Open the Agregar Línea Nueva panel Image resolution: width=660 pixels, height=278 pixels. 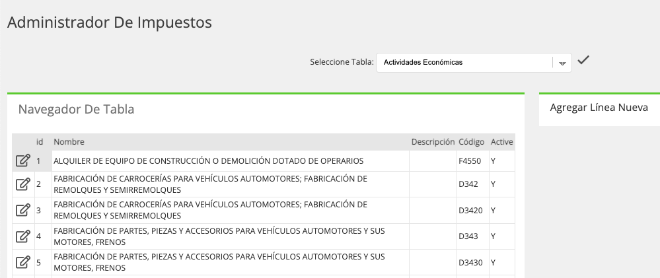[599, 108]
